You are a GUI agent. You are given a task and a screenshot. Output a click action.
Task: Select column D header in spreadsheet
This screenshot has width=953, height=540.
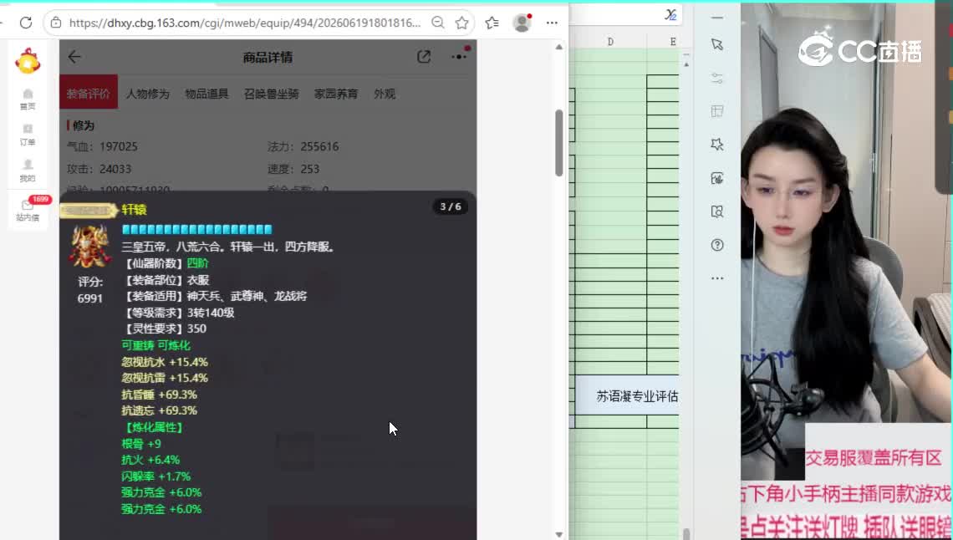(610, 41)
